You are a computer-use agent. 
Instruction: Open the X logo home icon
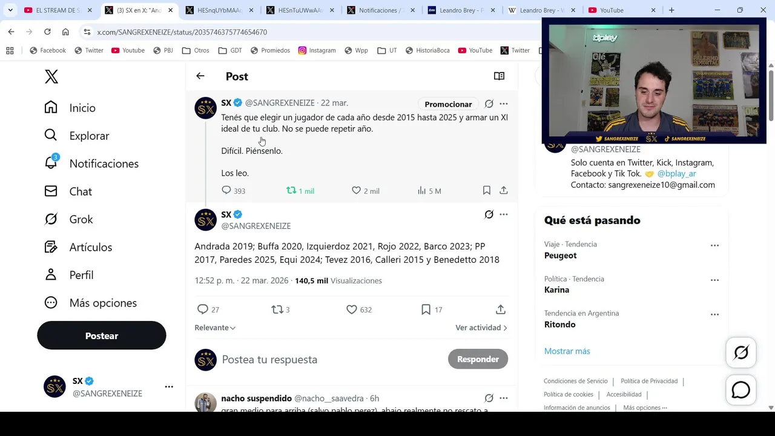51,76
